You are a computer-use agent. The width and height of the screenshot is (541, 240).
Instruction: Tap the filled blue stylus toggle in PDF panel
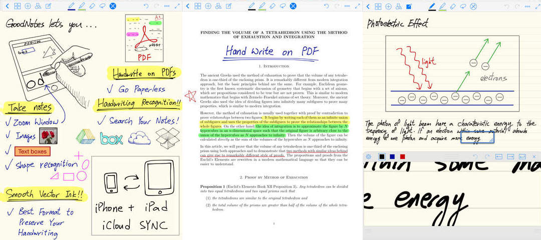(293, 6)
